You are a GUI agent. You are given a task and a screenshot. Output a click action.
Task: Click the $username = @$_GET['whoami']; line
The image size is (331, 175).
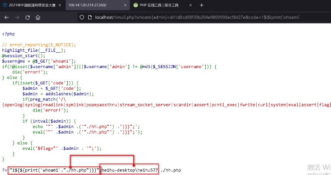39,61
